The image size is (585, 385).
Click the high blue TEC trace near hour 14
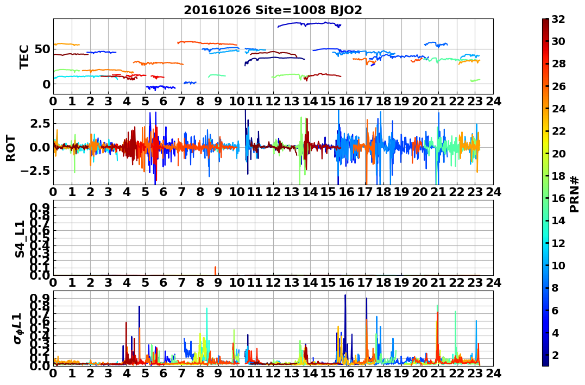[x=310, y=23]
